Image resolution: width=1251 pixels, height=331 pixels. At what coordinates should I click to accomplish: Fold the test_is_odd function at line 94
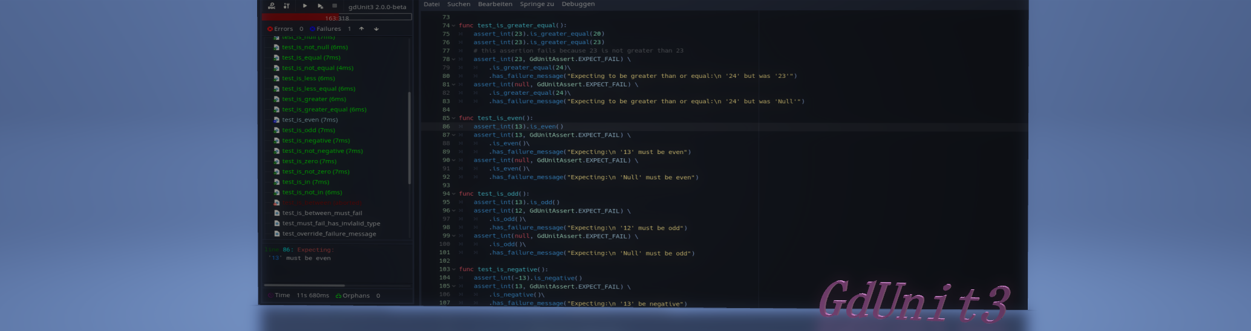(x=453, y=194)
